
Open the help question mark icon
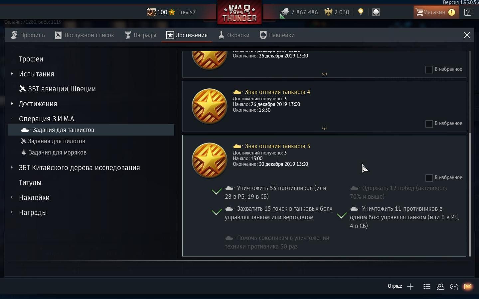click(x=468, y=12)
